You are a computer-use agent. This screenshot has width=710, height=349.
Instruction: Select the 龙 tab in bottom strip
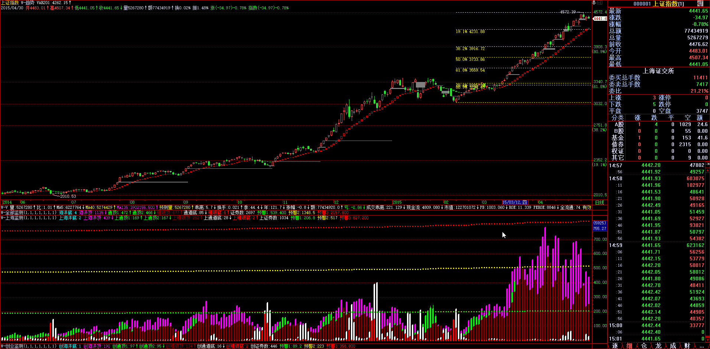pyautogui.click(x=658, y=346)
